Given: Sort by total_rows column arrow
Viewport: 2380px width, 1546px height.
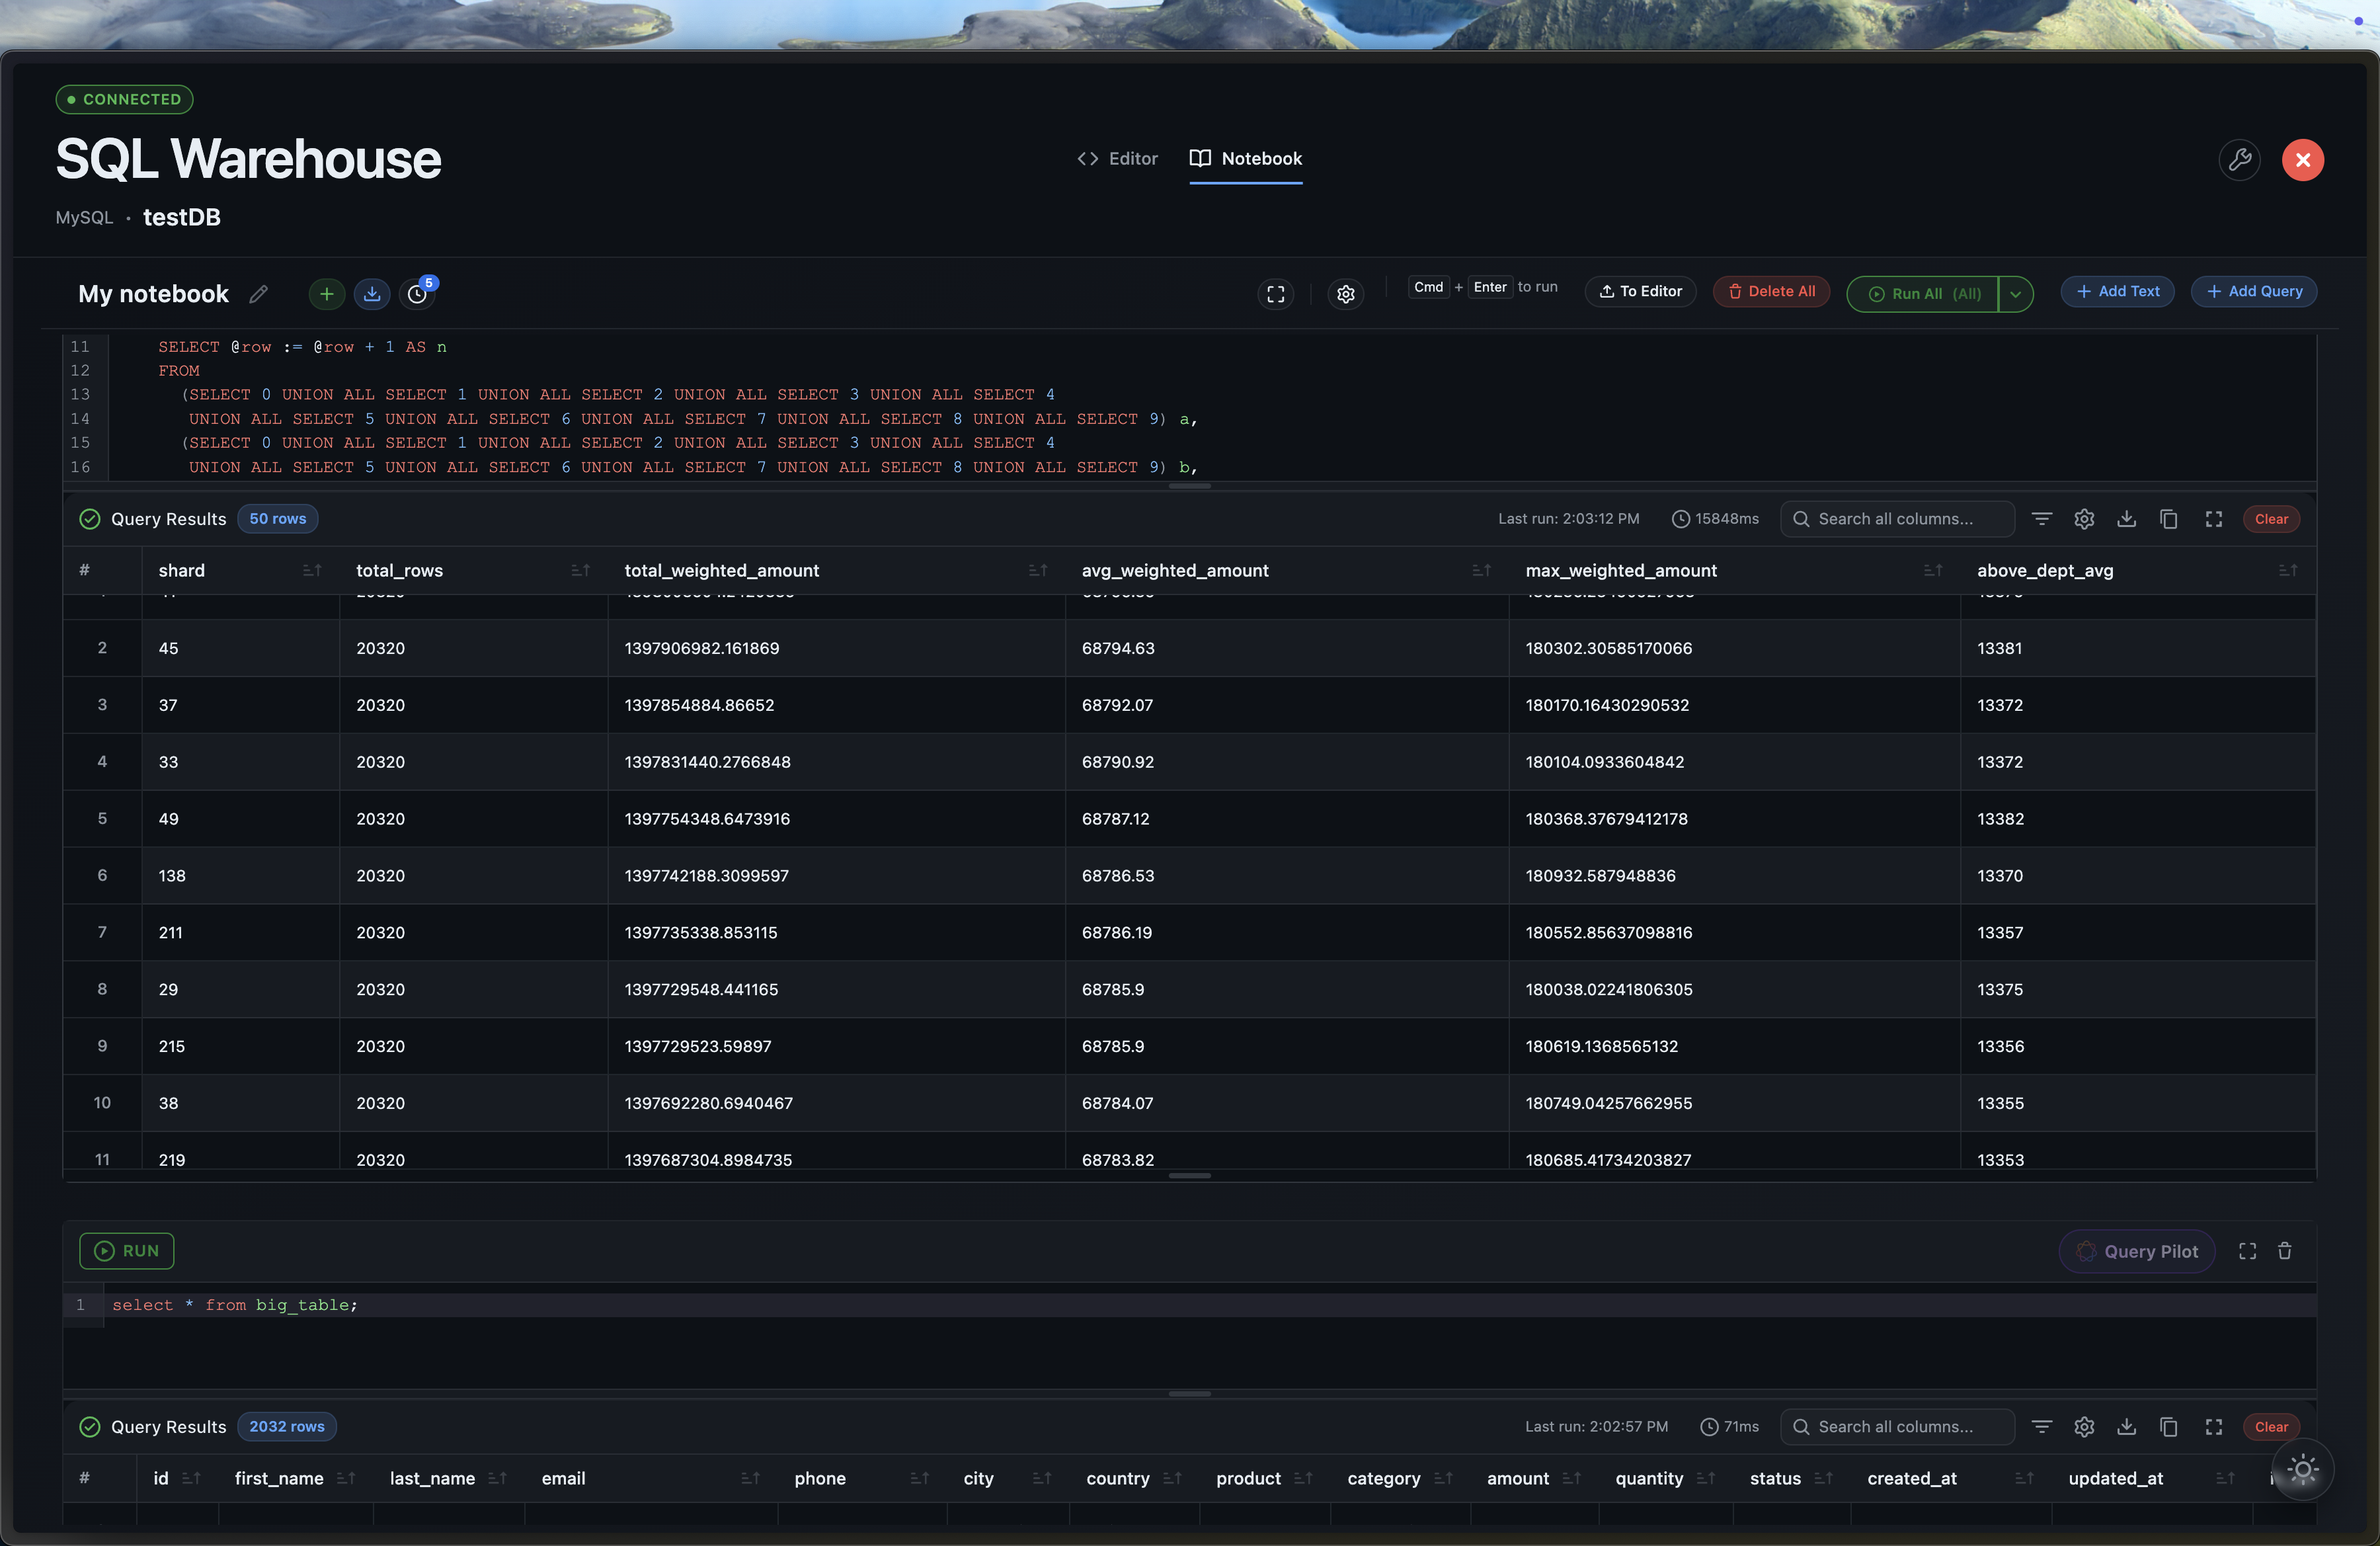Looking at the screenshot, I should (580, 571).
